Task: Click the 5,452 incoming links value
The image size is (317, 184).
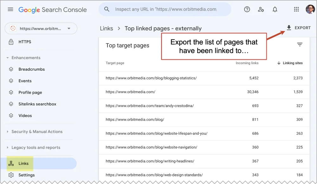Action: 254,78
